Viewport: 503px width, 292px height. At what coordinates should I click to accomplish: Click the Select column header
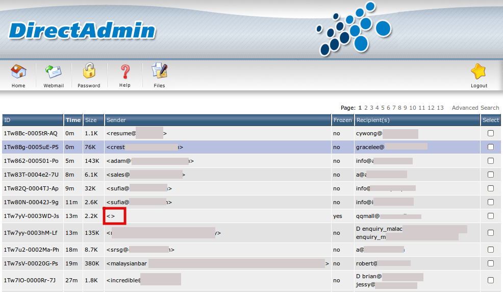pos(491,120)
